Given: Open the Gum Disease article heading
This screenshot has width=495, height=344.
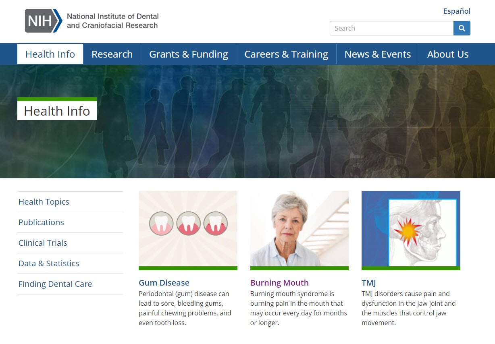Looking at the screenshot, I should coord(164,282).
